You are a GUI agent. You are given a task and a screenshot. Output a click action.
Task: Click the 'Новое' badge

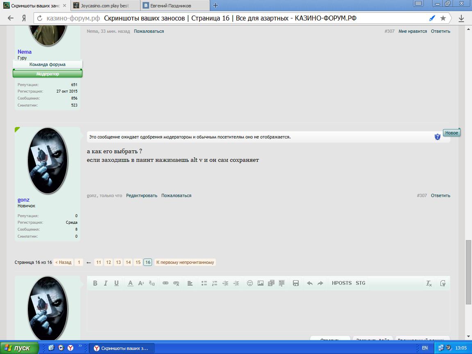pos(452,133)
